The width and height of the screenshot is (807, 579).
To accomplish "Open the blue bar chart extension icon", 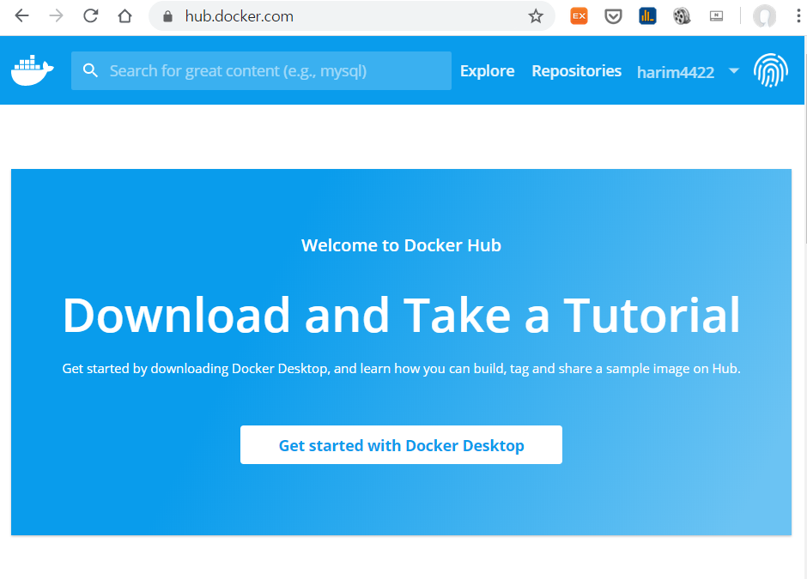I will click(x=647, y=16).
